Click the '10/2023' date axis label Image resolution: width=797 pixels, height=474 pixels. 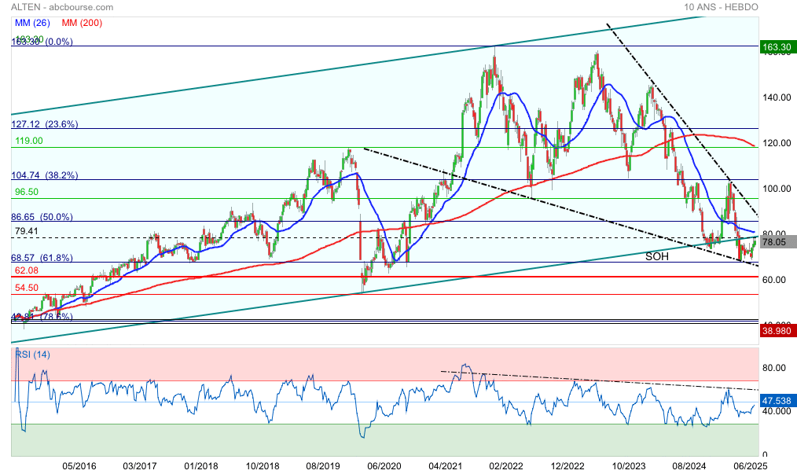[628, 466]
